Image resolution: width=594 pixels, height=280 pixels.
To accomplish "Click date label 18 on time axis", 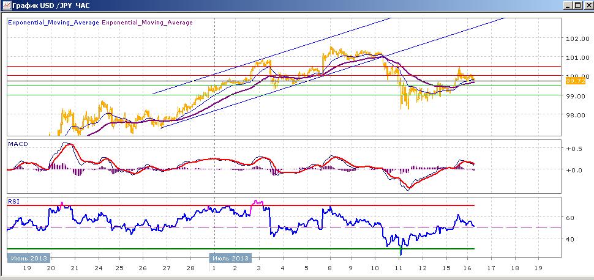I will pos(515,268).
